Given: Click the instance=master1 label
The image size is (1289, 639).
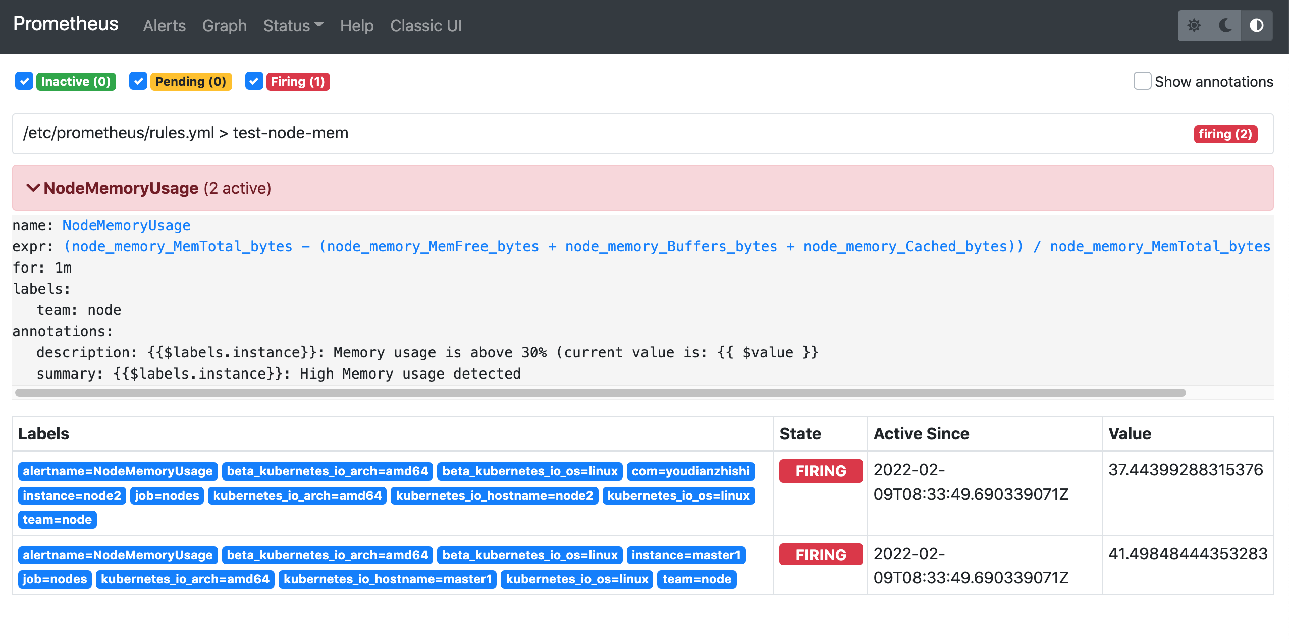Looking at the screenshot, I should [x=686, y=555].
